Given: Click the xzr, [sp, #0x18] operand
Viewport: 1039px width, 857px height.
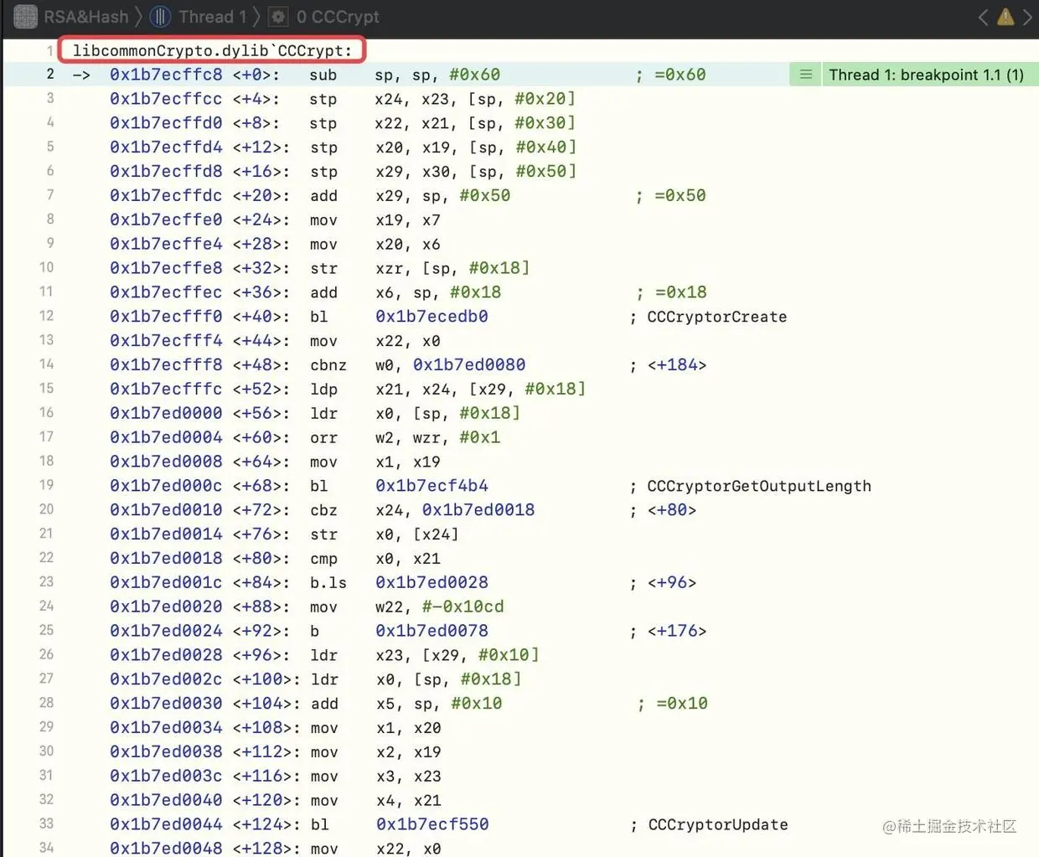Looking at the screenshot, I should tap(452, 268).
